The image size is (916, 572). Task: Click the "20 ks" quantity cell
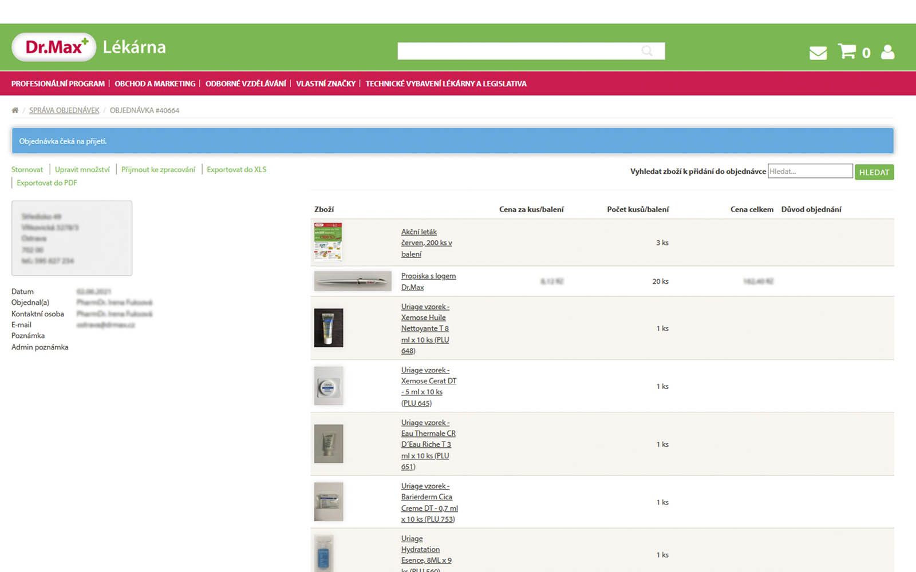tap(660, 281)
